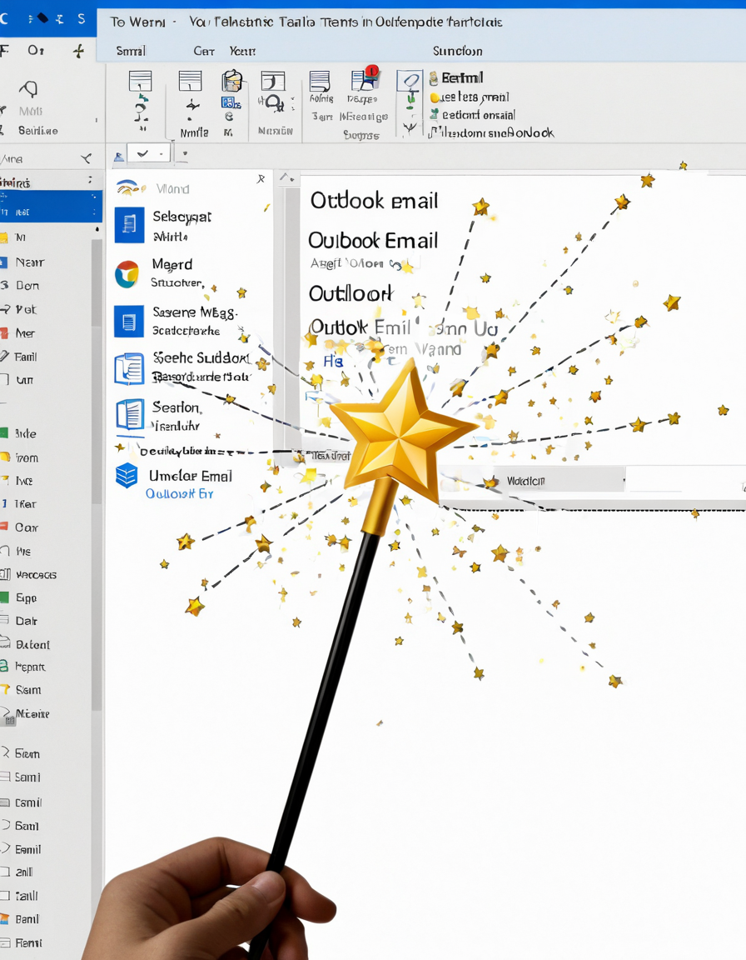
Task: Open the "Smral" ribbon tab
Action: [x=131, y=51]
